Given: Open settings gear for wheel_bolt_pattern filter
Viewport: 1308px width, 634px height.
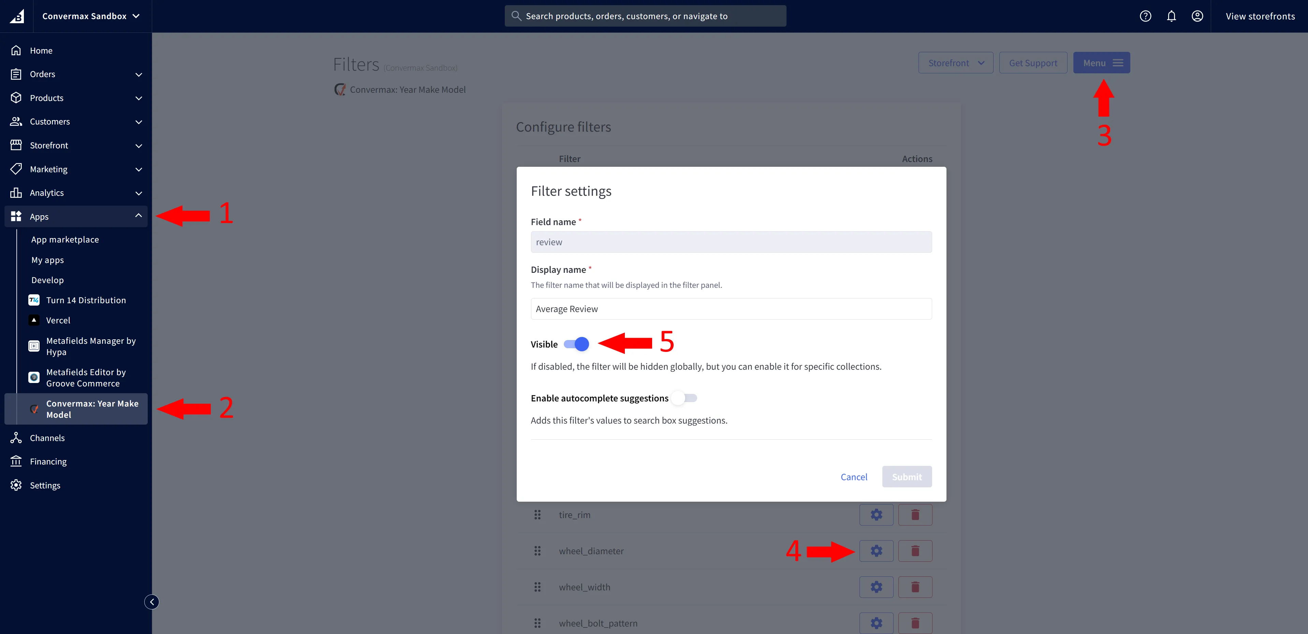Looking at the screenshot, I should click(x=876, y=623).
